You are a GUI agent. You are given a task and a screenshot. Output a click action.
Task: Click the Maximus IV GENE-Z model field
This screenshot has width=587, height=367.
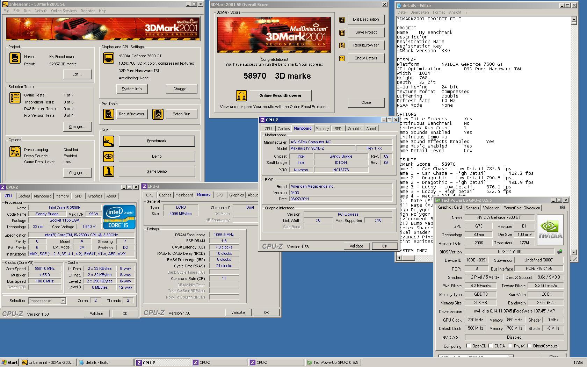[x=322, y=149]
